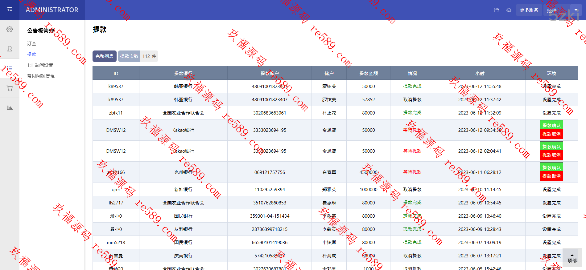586x270 pixels.
Task: Go to home via the house icon
Action: [509, 10]
